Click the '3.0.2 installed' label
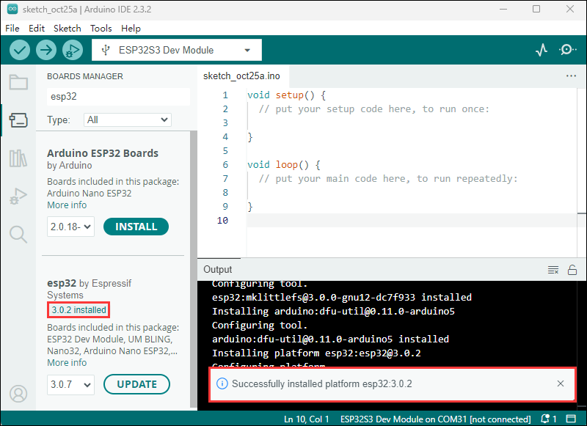Viewport: 587px width, 426px height. [79, 310]
